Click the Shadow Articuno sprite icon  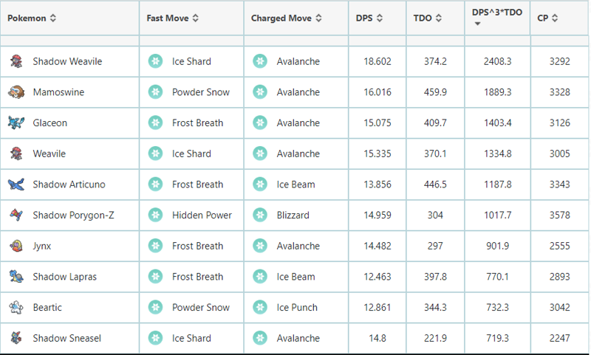point(16,184)
